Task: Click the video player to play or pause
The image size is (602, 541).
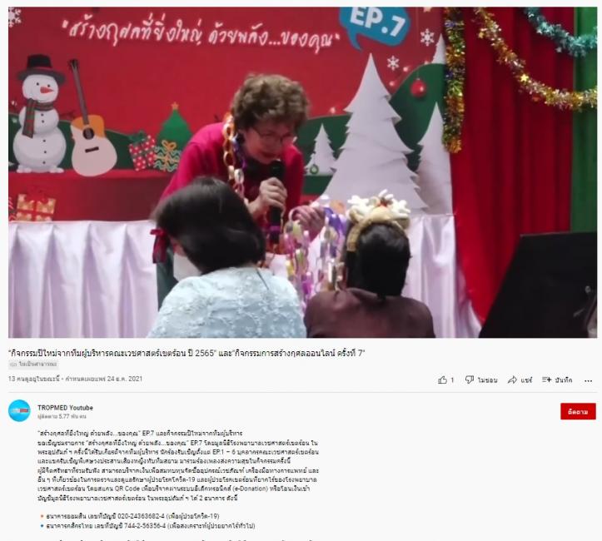Action: [x=302, y=172]
